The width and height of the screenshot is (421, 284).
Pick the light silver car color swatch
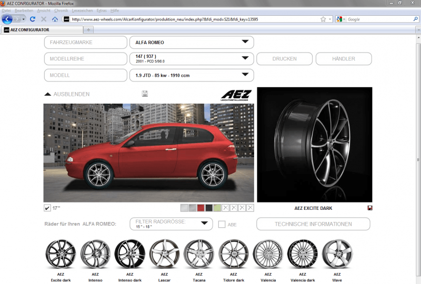(x=184, y=208)
